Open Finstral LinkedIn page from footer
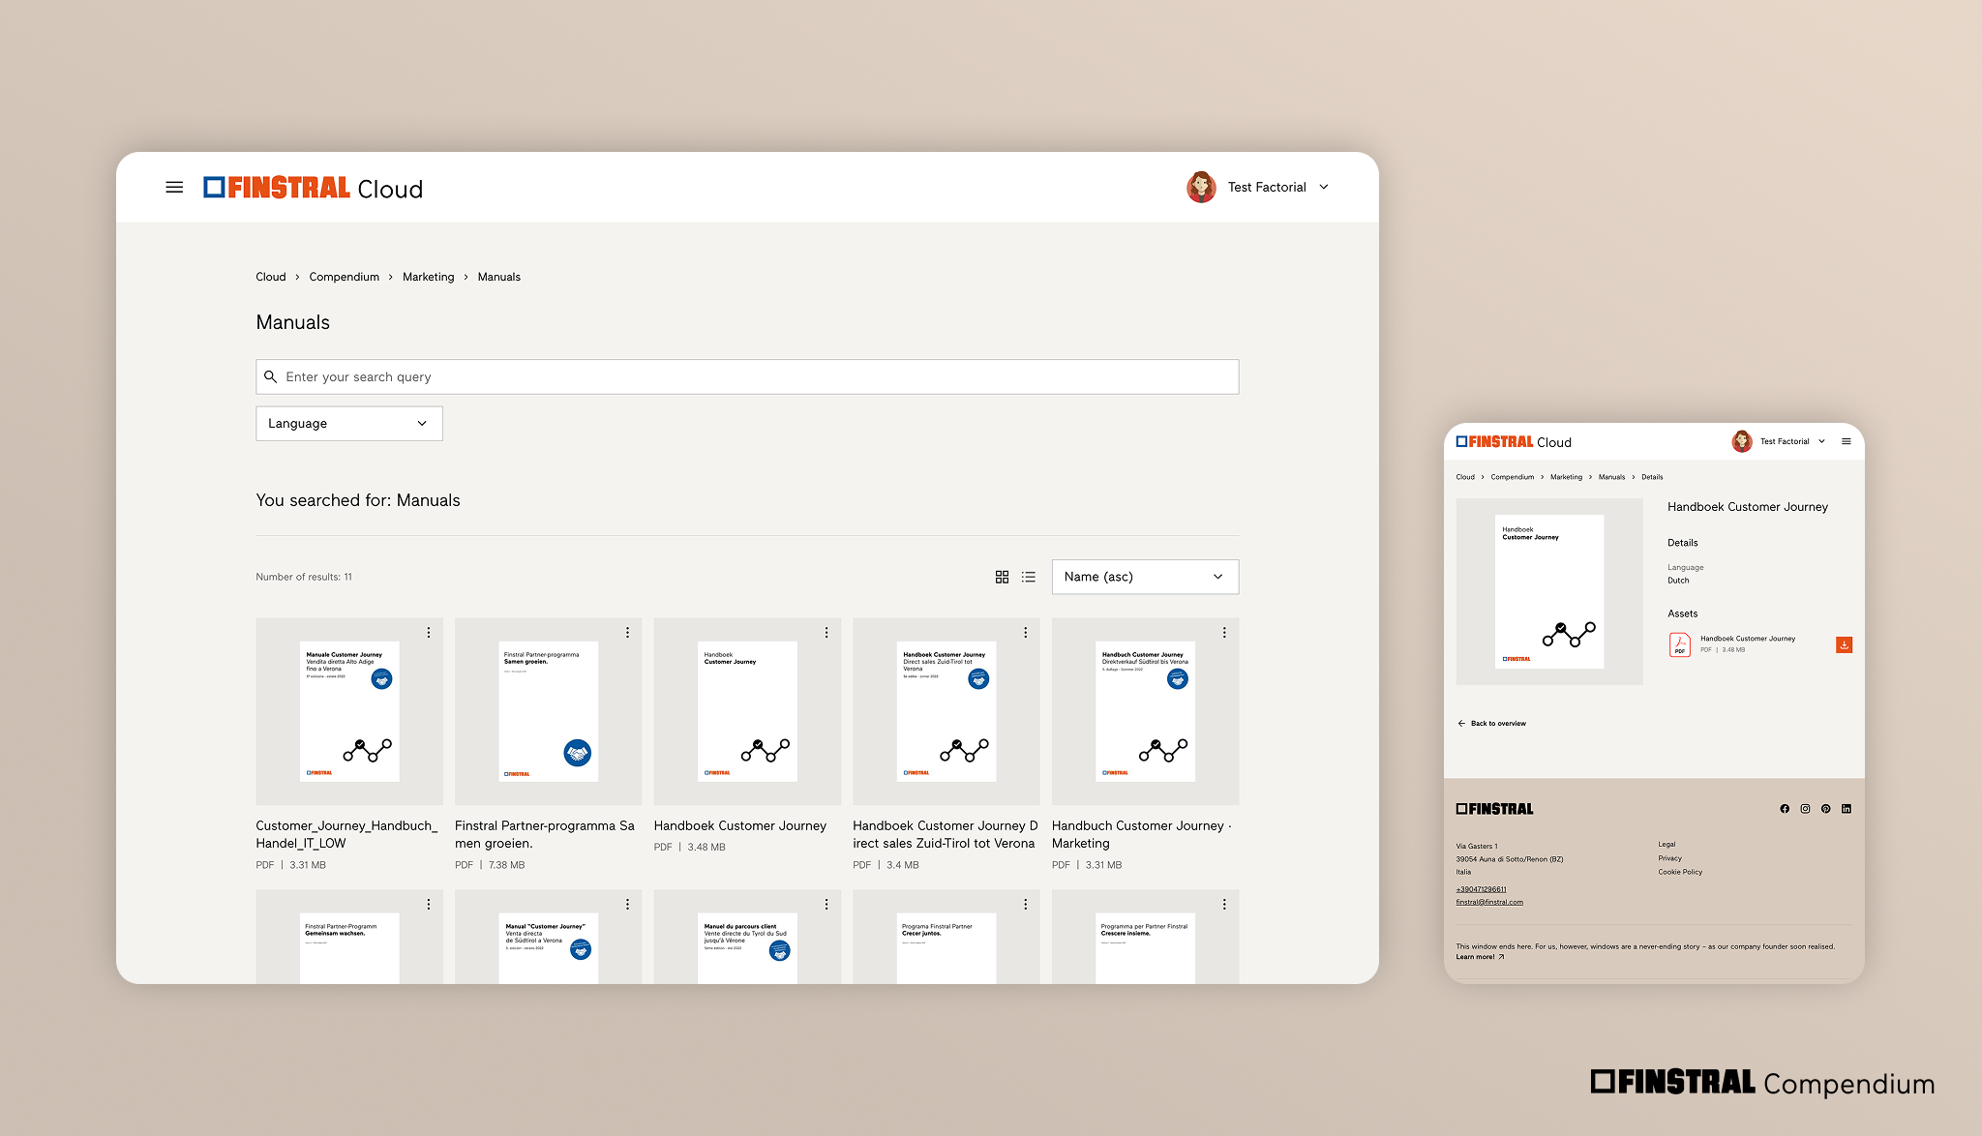Viewport: 1982px width, 1136px height. coord(1847,809)
